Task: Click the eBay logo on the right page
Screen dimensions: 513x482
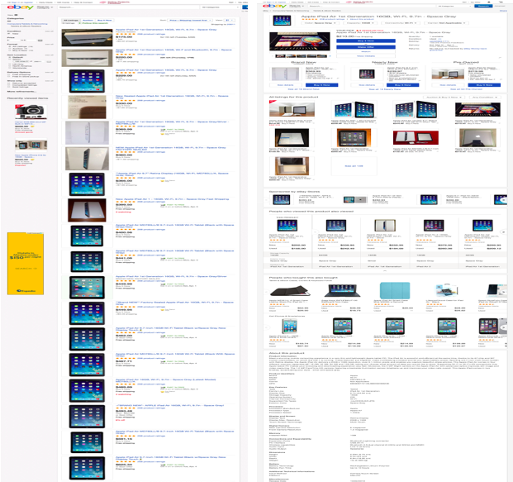Action: tap(275, 7)
